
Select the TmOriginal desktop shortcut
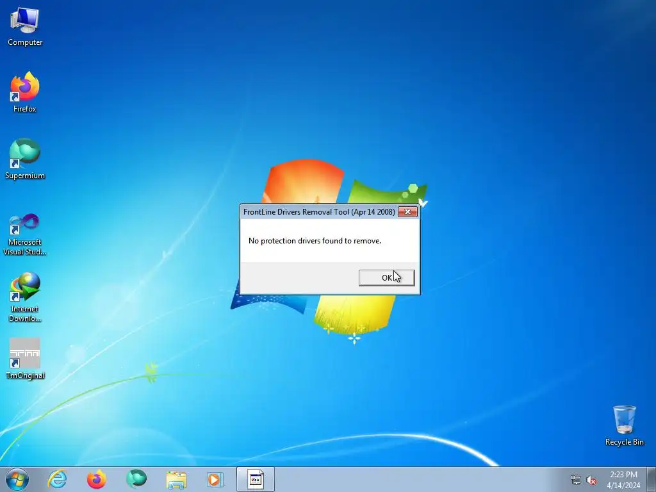(x=25, y=359)
